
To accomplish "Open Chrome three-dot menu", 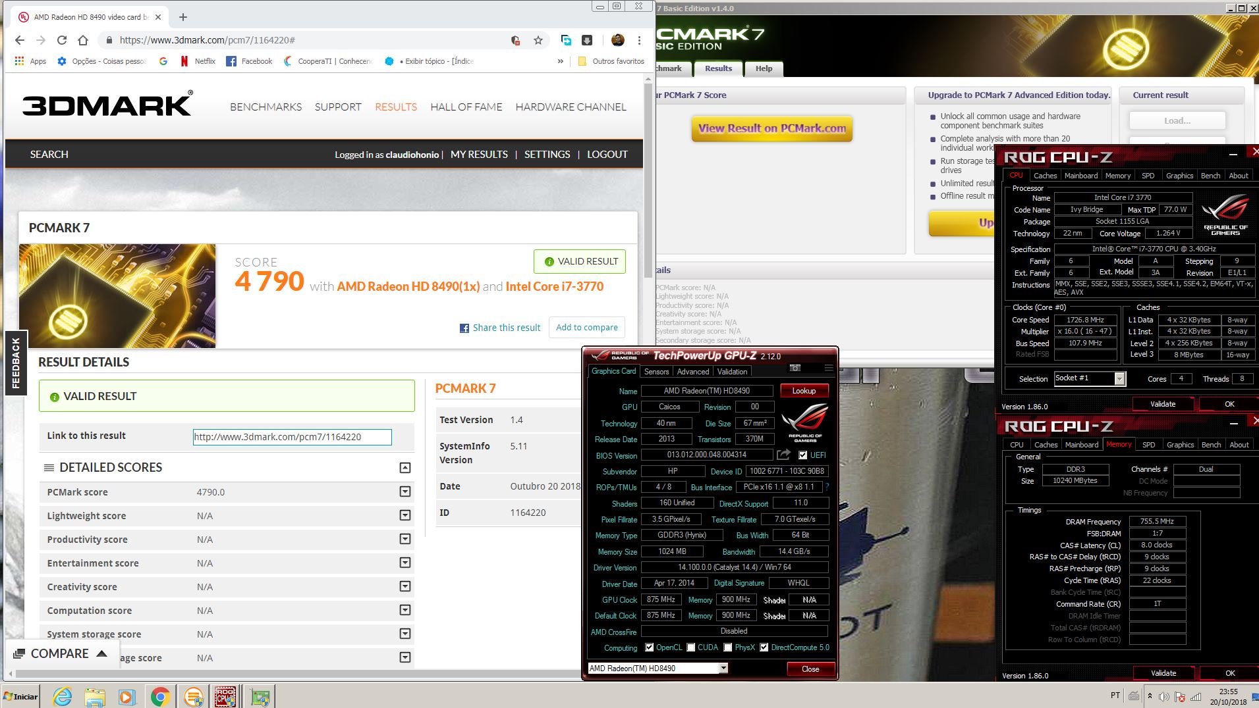I will [639, 40].
